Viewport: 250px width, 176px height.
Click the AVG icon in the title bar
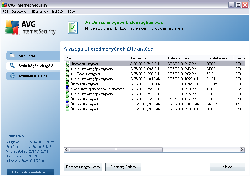pyautogui.click(x=4, y=5)
